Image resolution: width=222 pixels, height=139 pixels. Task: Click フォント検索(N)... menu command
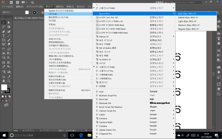tap(56, 59)
